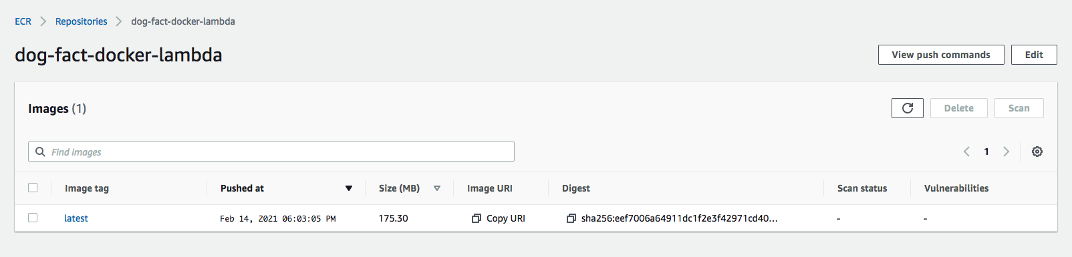Viewport: 1072px width, 257px height.
Task: Click the copy icon beside Copy URI
Action: point(477,218)
